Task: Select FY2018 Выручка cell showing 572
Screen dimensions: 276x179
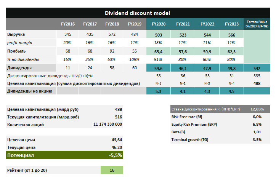Action: point(111,35)
